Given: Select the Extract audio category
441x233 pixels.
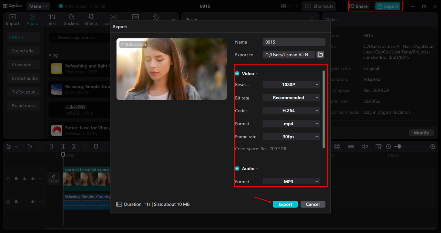Looking at the screenshot, I should 24,78.
